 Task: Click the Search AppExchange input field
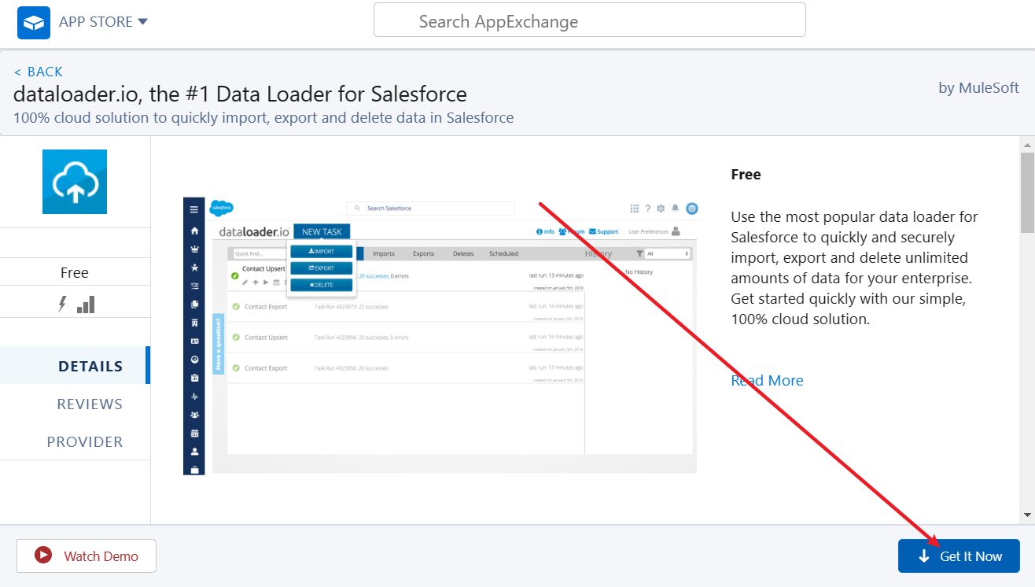tap(589, 20)
